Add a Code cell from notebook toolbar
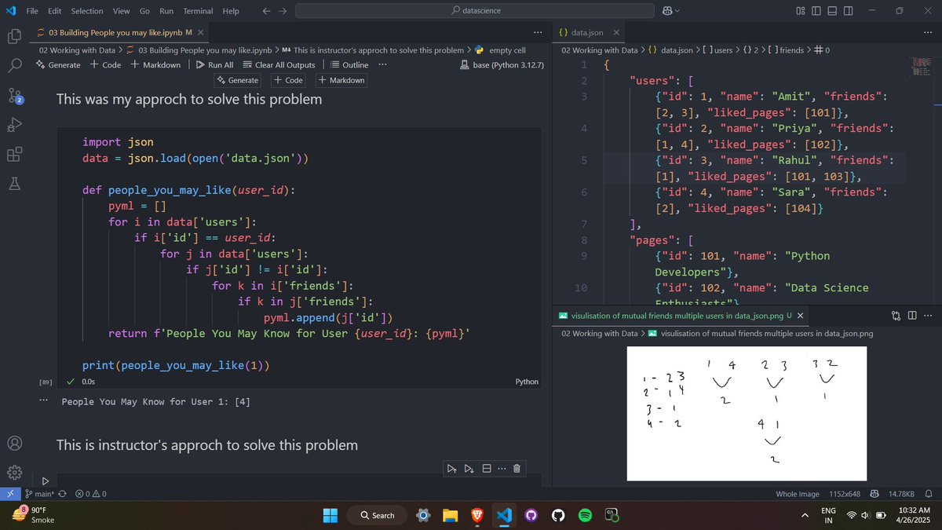The image size is (942, 530). click(x=105, y=65)
